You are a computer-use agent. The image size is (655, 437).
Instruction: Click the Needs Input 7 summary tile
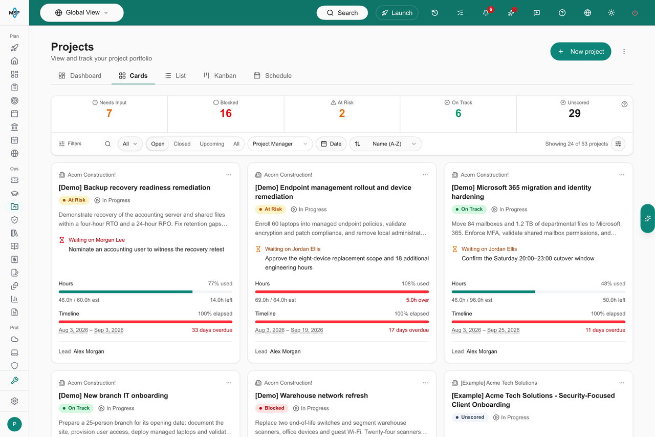(110, 114)
